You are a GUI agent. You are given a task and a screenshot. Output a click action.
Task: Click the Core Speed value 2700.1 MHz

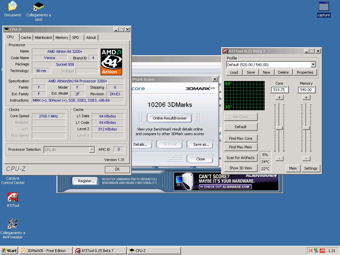point(48,116)
